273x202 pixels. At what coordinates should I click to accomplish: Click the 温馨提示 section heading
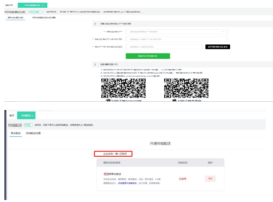coord(109,64)
